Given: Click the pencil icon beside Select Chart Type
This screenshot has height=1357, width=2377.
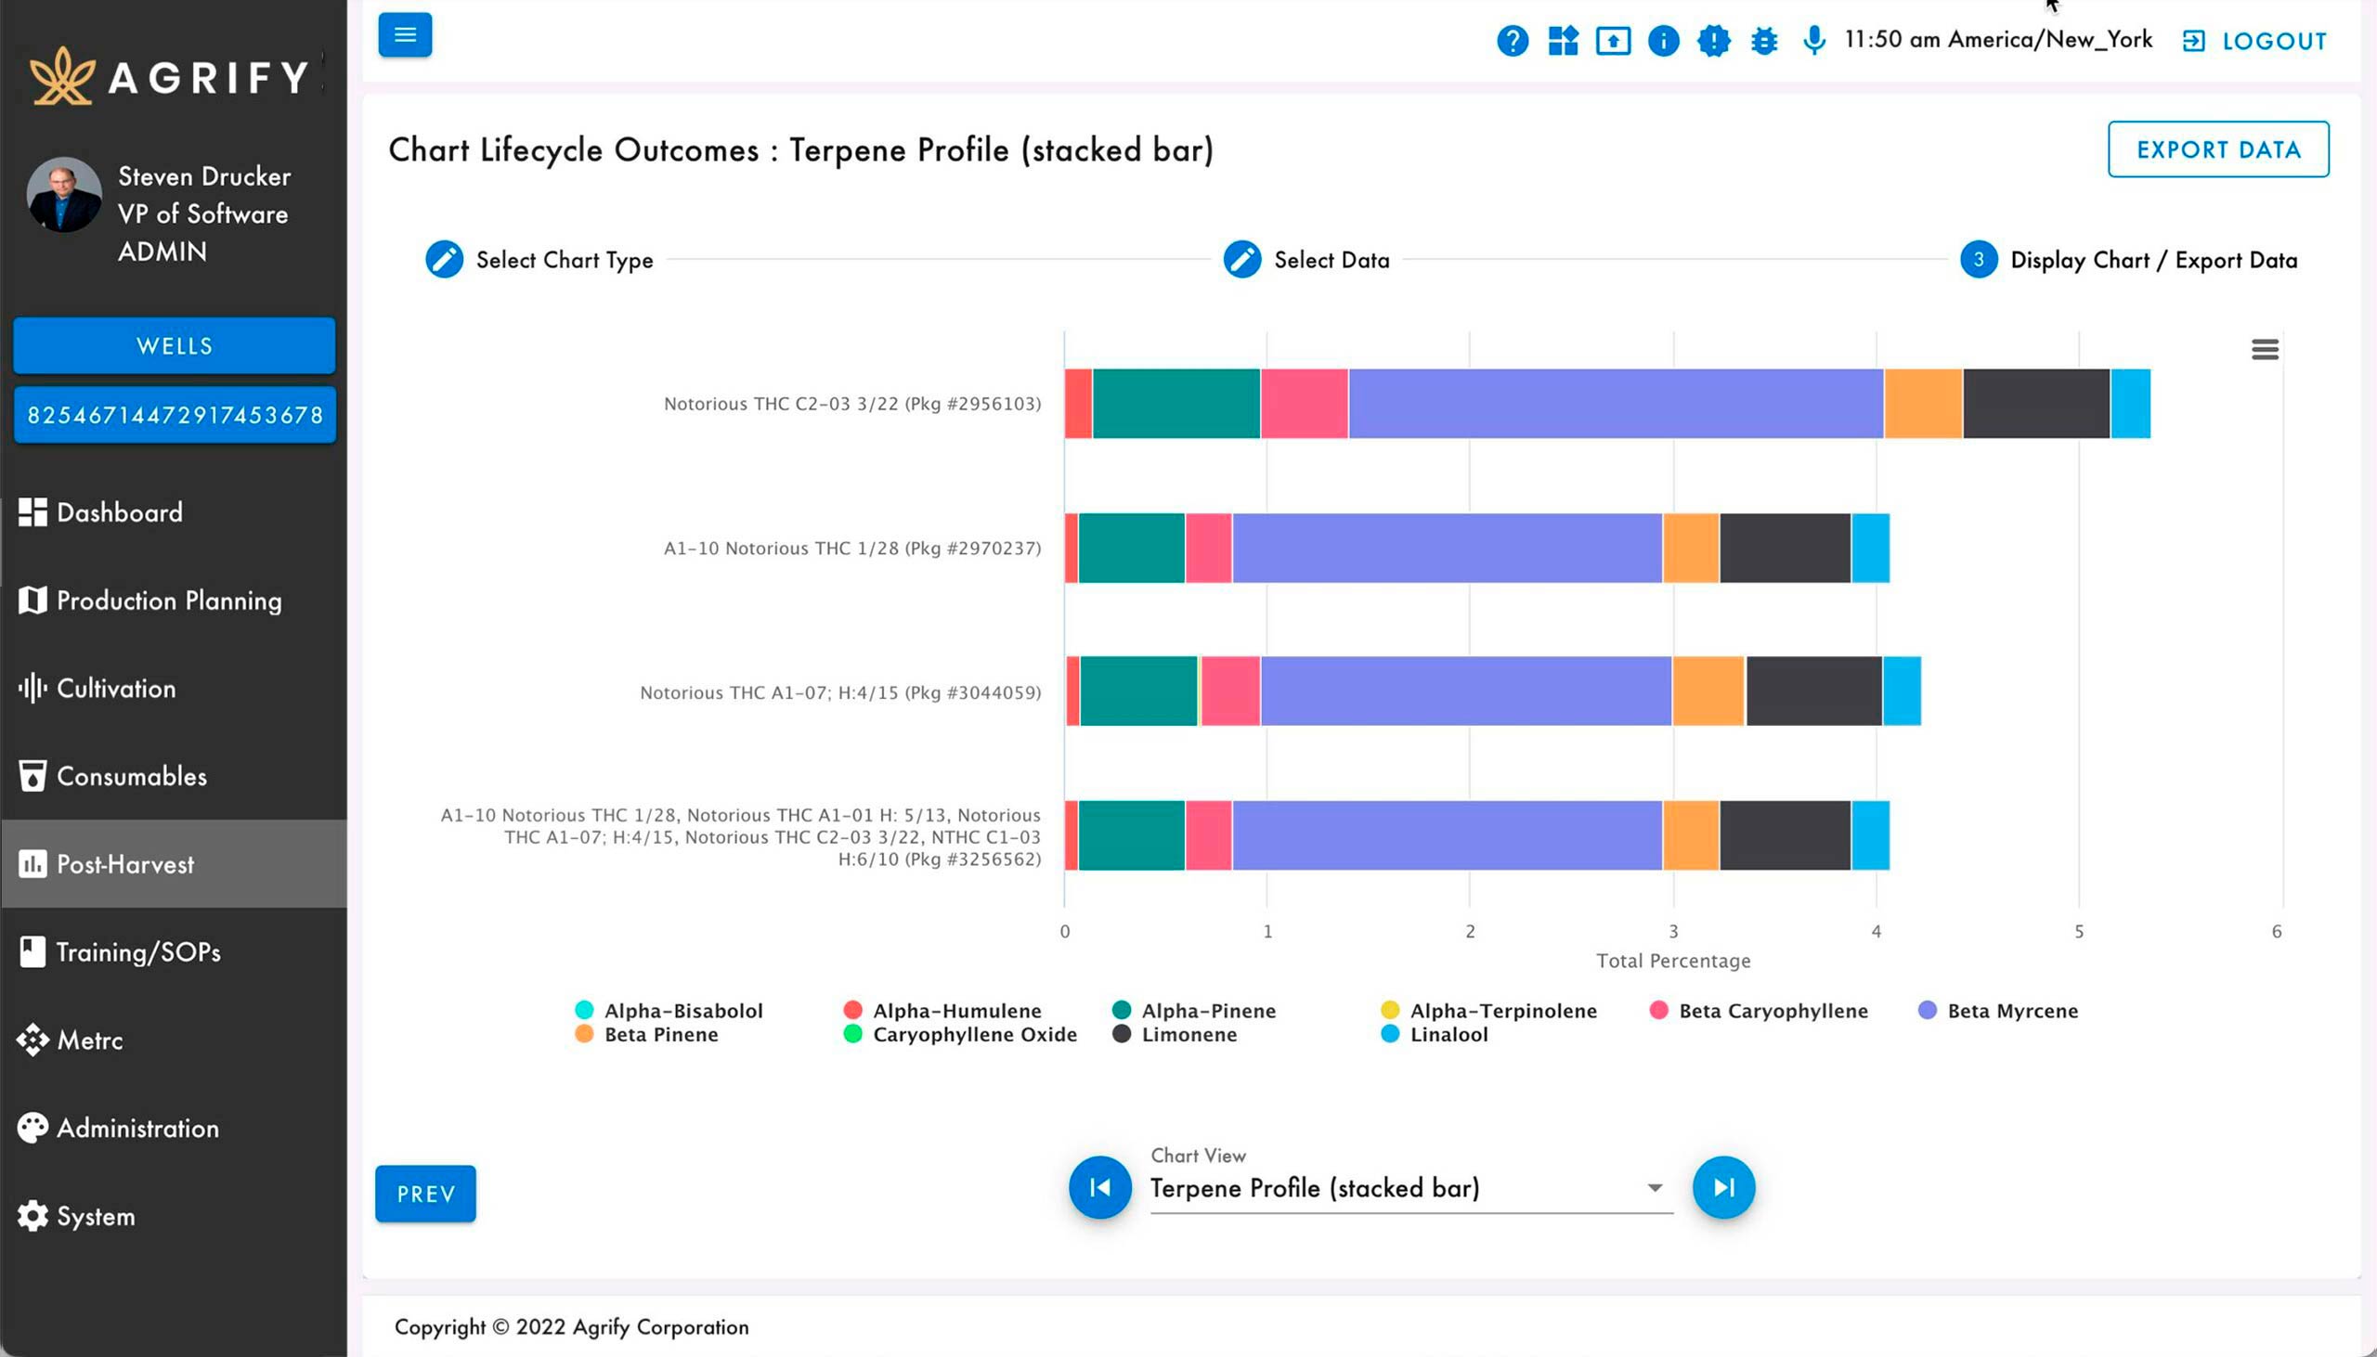Looking at the screenshot, I should tap(444, 259).
